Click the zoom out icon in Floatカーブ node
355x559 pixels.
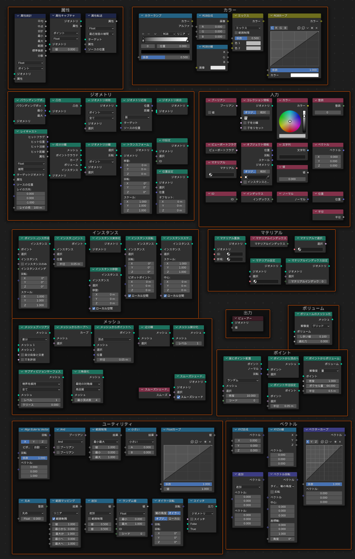196,442
